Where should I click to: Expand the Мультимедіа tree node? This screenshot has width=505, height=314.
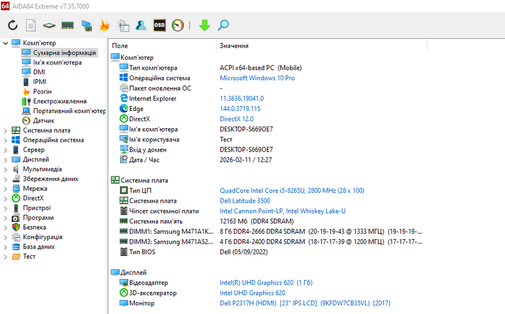5,169
